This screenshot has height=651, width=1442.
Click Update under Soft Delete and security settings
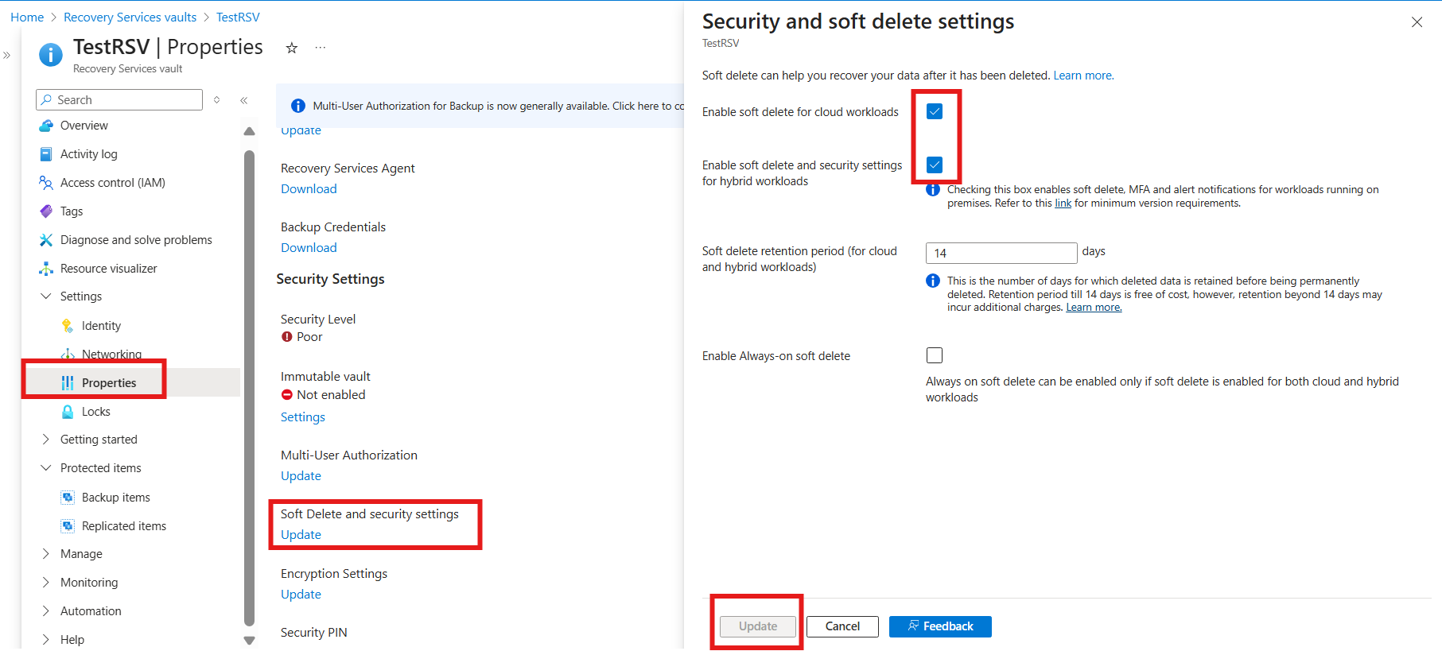point(301,535)
